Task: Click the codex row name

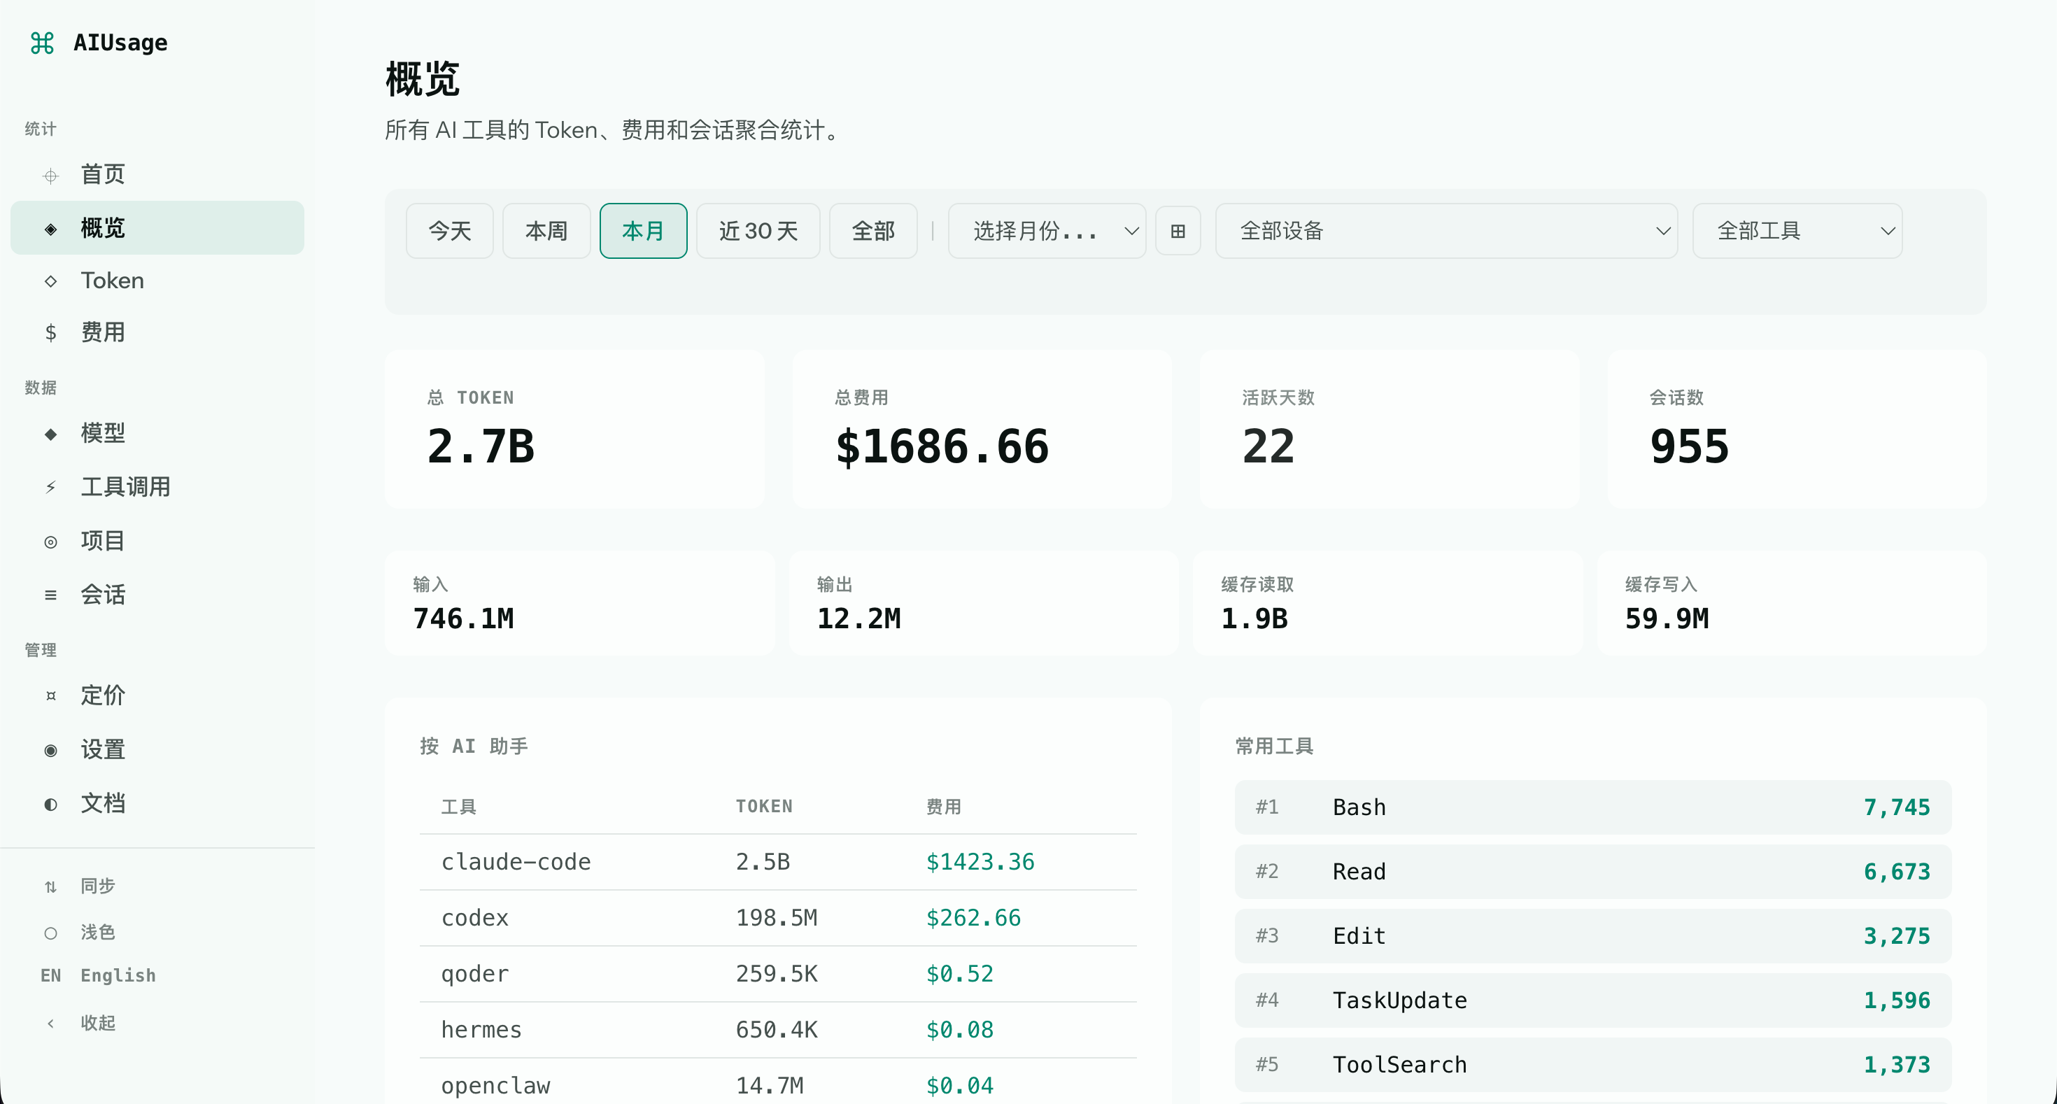Action: coord(474,918)
